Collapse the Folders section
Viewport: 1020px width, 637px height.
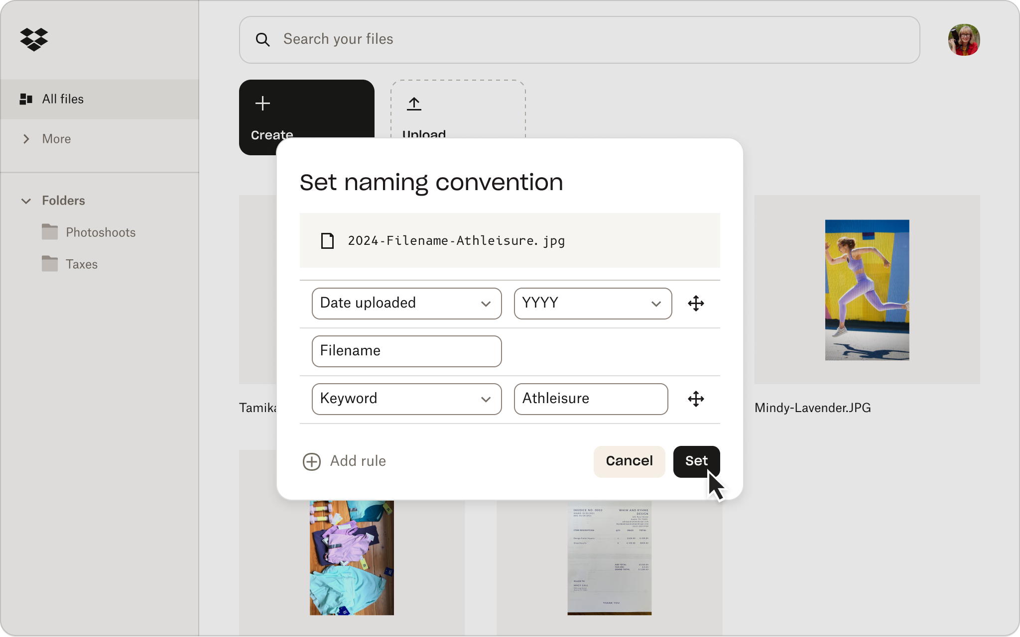pyautogui.click(x=26, y=201)
